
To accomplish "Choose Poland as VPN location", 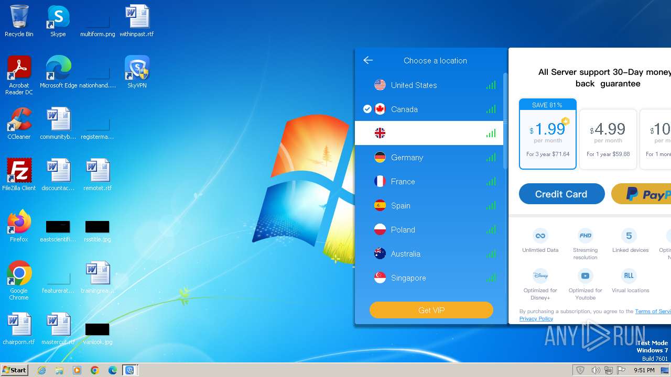I will (429, 229).
